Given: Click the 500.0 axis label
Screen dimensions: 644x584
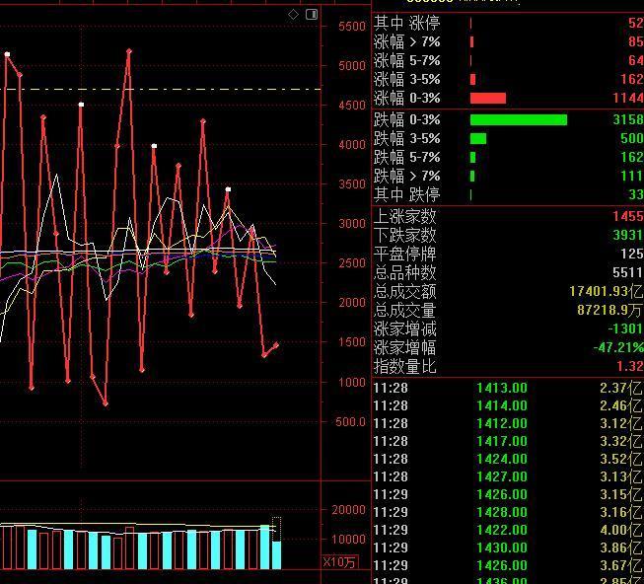Looking at the screenshot, I should (x=350, y=422).
